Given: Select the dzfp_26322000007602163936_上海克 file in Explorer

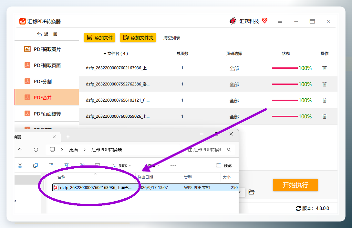Looking at the screenshot, I should 145,187.
